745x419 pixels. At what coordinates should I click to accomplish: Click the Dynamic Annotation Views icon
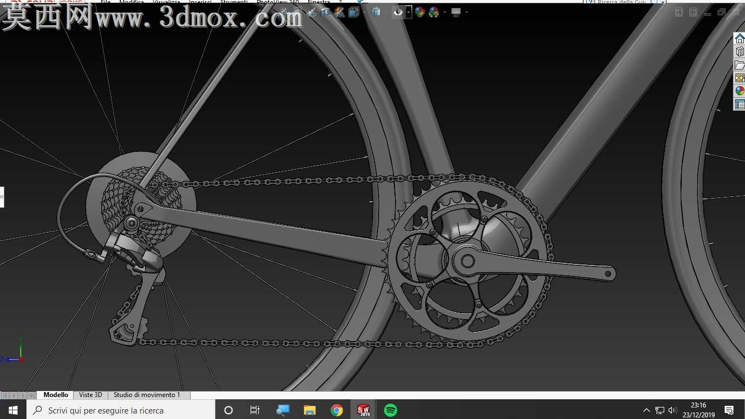pyautogui.click(x=339, y=12)
